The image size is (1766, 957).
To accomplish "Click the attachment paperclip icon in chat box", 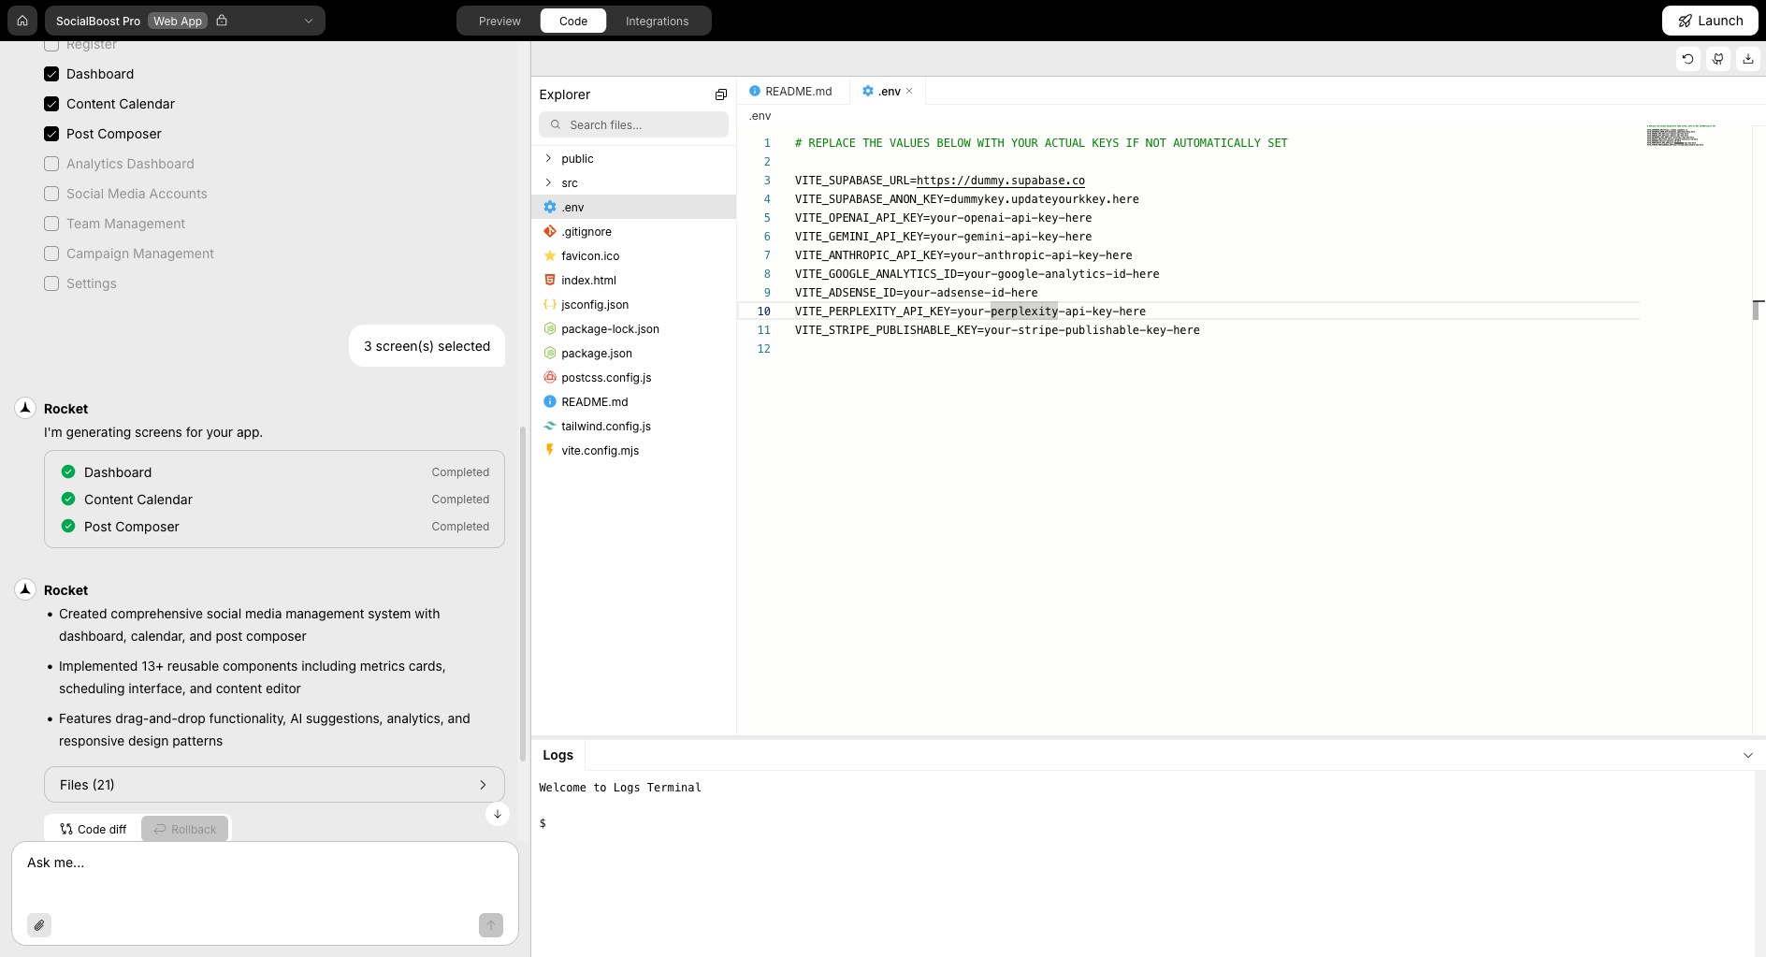I will [39, 924].
